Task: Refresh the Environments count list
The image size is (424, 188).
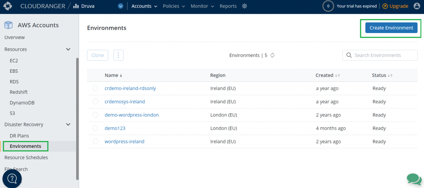Action: tap(273, 55)
